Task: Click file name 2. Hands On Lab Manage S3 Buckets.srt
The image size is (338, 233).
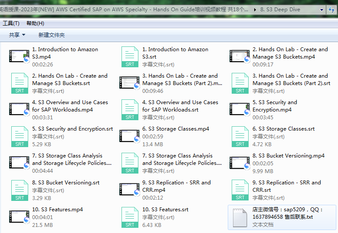Action: pyautogui.click(x=70, y=79)
